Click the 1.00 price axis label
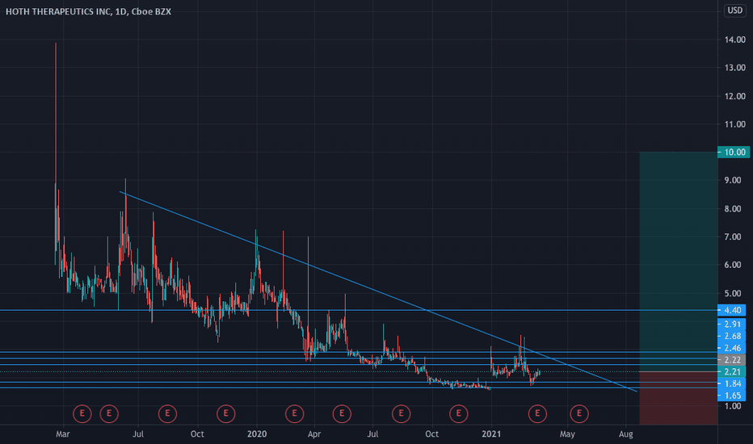 pyautogui.click(x=733, y=406)
